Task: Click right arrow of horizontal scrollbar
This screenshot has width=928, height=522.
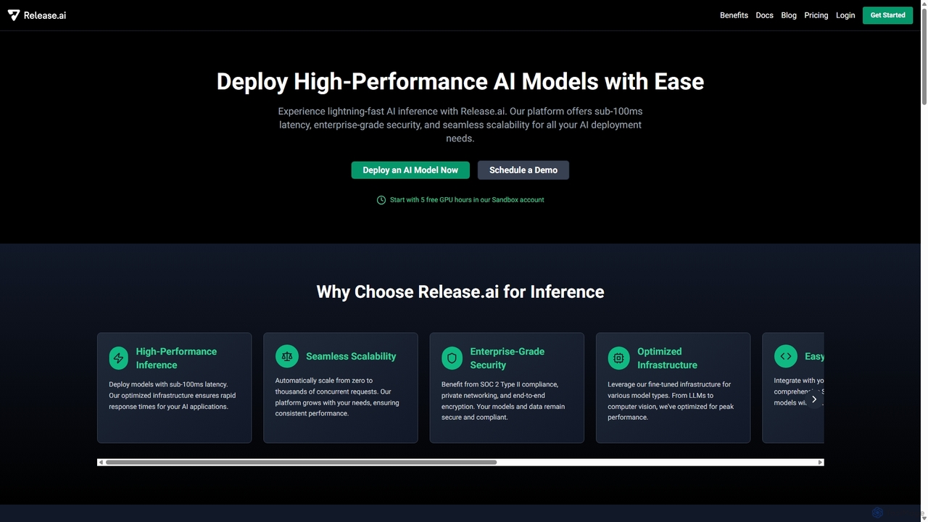Action: click(820, 462)
